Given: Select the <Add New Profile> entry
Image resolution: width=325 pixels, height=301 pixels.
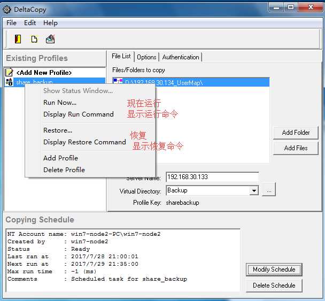Looking at the screenshot, I should (55, 72).
